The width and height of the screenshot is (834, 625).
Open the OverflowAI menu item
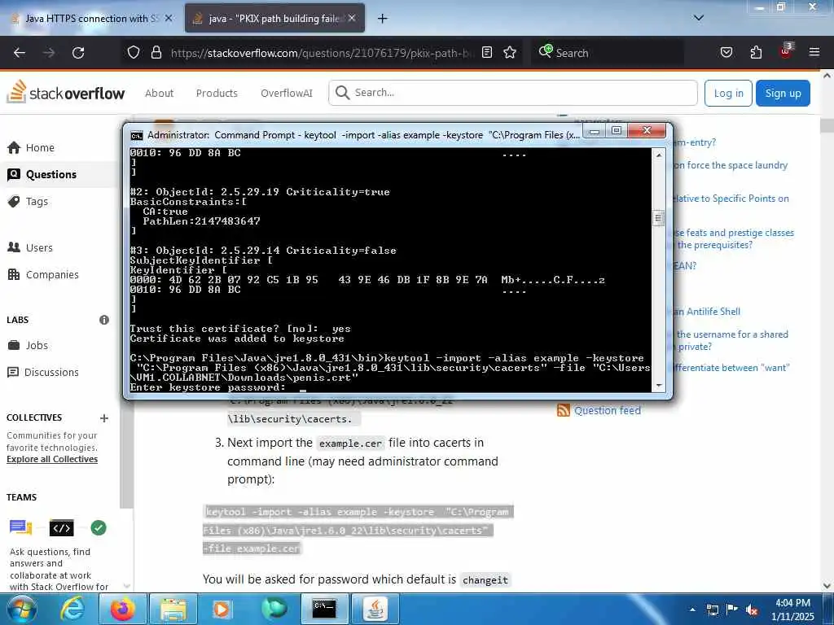pos(286,93)
